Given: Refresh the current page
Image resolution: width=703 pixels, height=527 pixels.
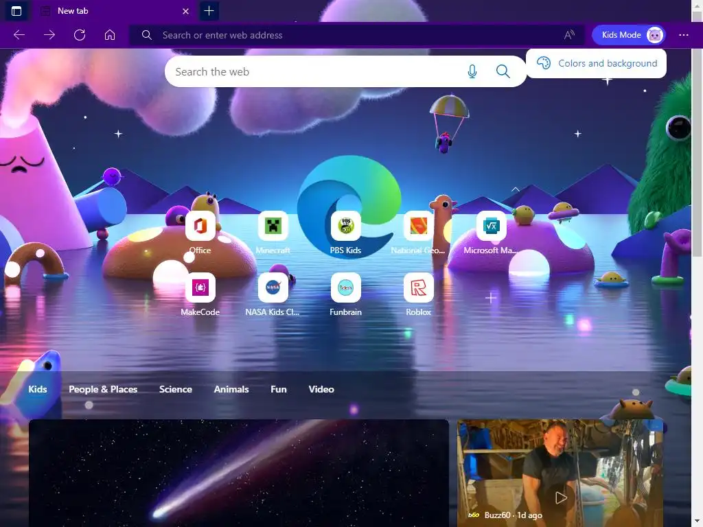Looking at the screenshot, I should (80, 35).
